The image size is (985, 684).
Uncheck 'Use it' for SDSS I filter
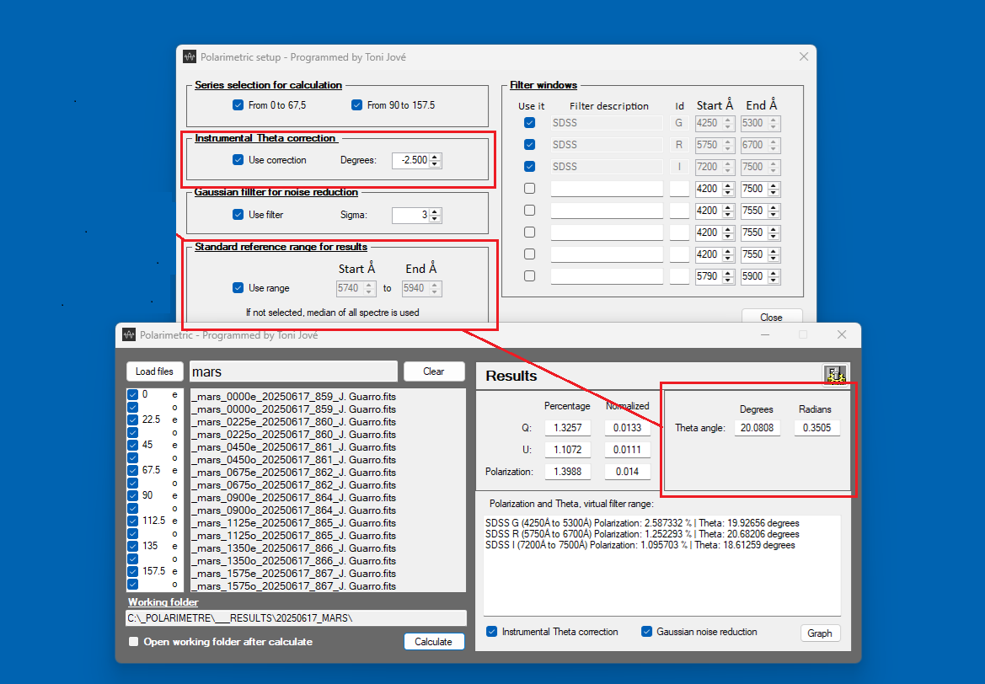(529, 167)
